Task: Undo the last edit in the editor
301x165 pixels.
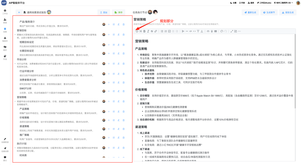Action: pyautogui.click(x=222, y=31)
